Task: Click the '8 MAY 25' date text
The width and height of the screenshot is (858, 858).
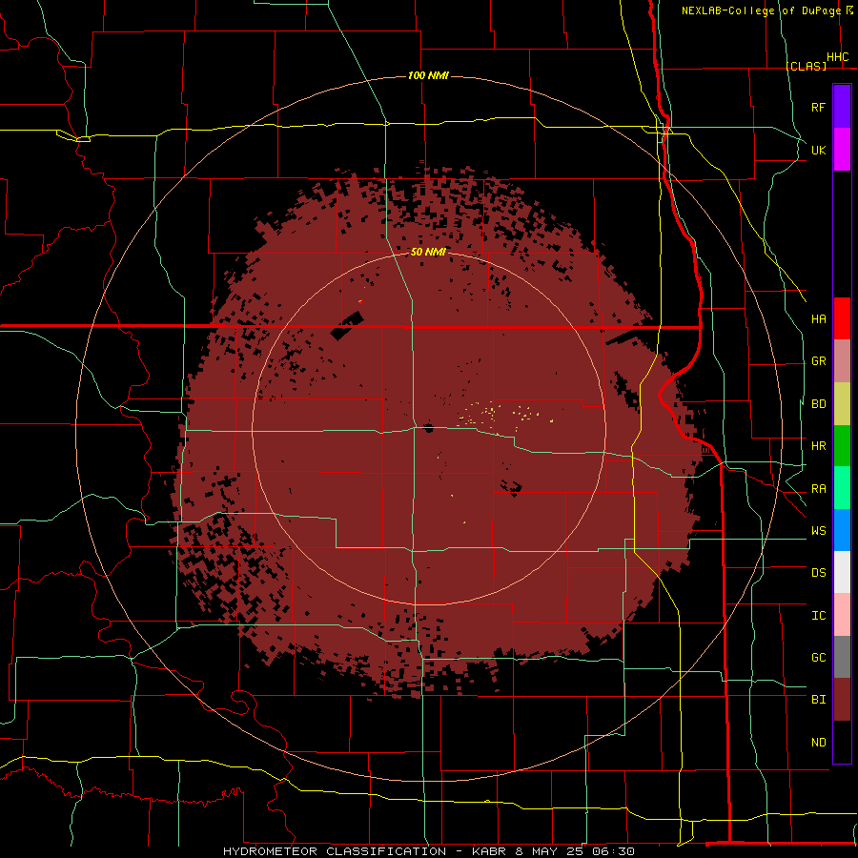Action: 550,851
